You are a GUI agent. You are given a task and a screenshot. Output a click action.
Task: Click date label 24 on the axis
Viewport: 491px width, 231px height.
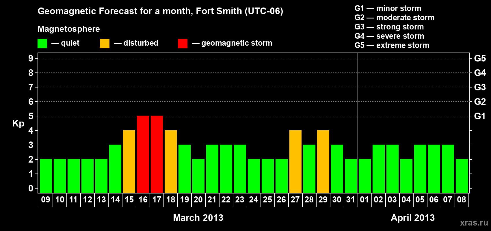pos(254,200)
